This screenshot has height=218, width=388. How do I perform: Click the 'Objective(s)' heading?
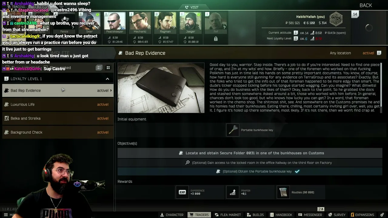[x=127, y=144]
